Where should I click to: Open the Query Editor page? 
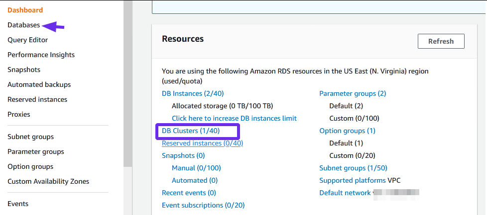(x=28, y=40)
